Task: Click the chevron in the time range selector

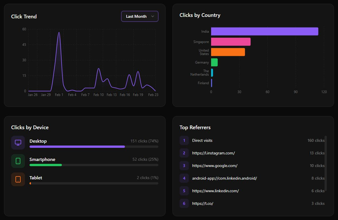Action: click(153, 16)
